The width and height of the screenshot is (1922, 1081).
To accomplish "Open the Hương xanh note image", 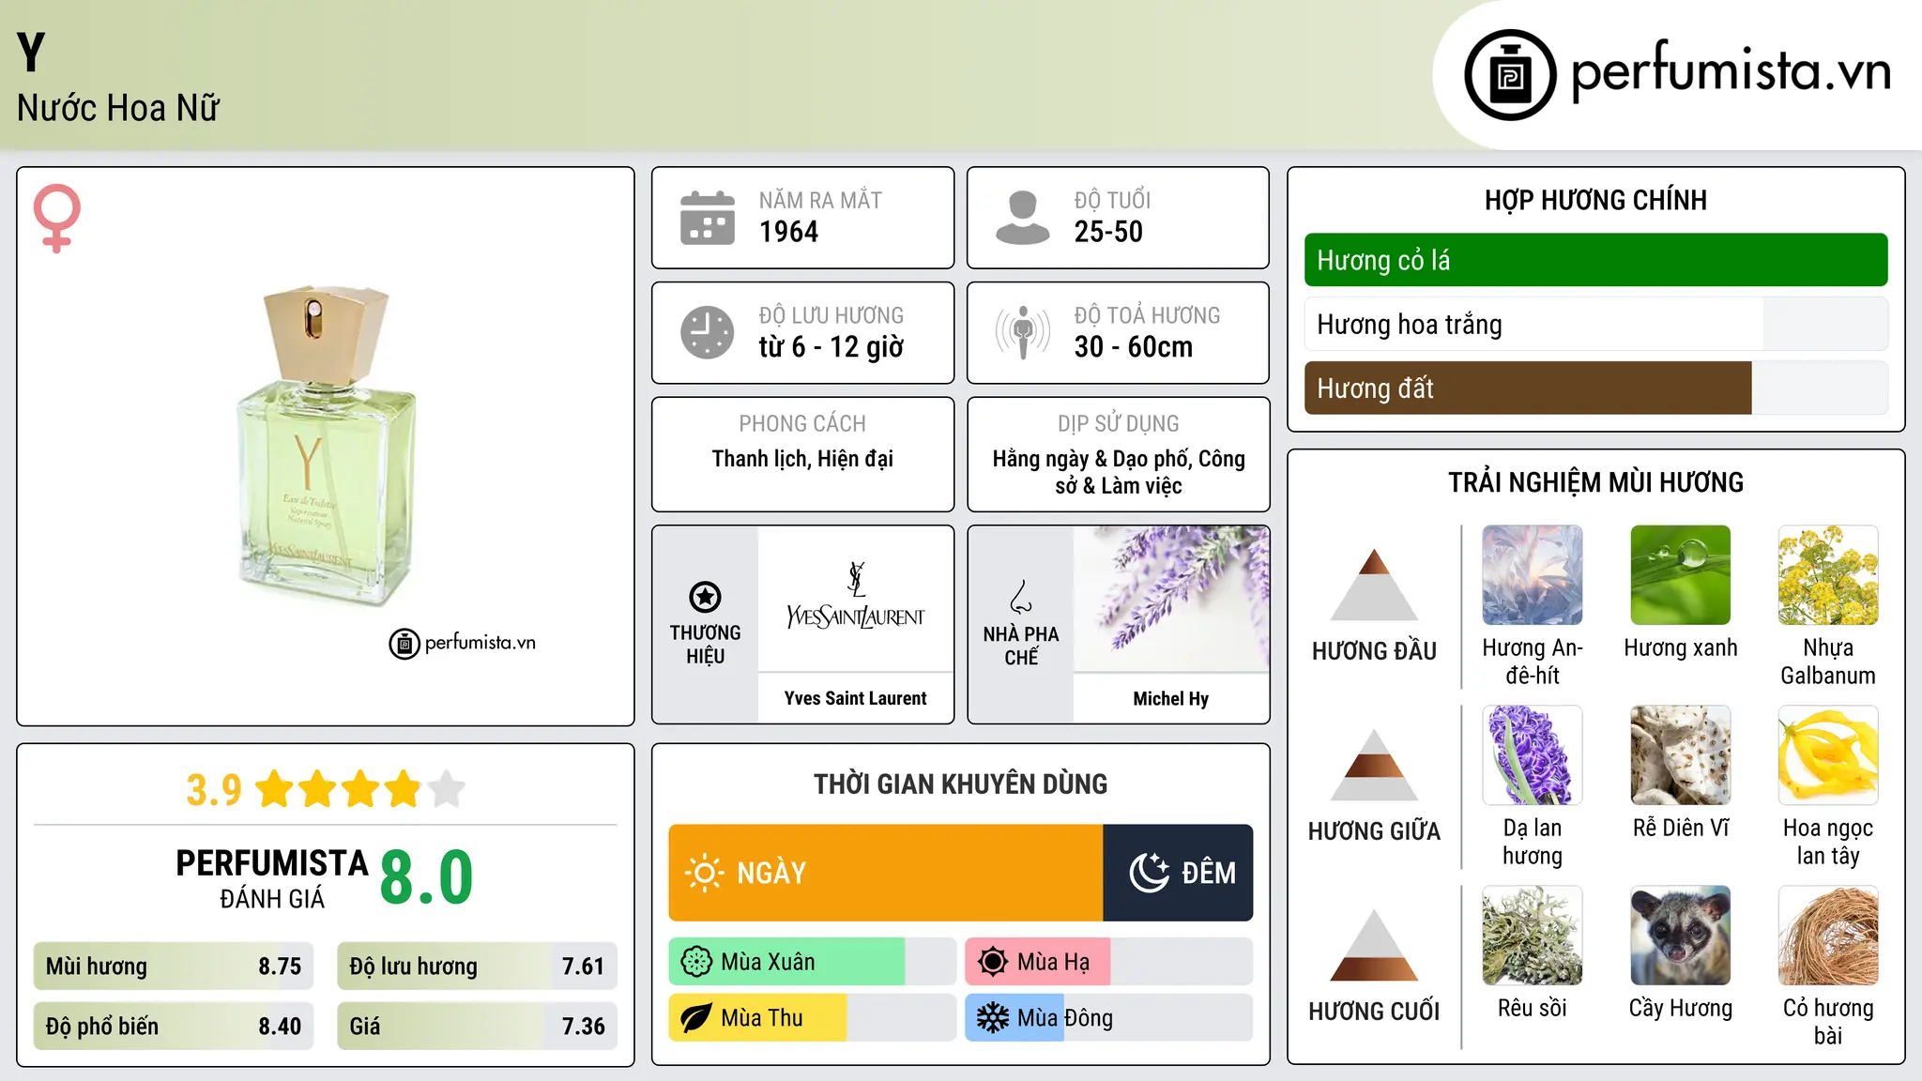I will coord(1681,575).
